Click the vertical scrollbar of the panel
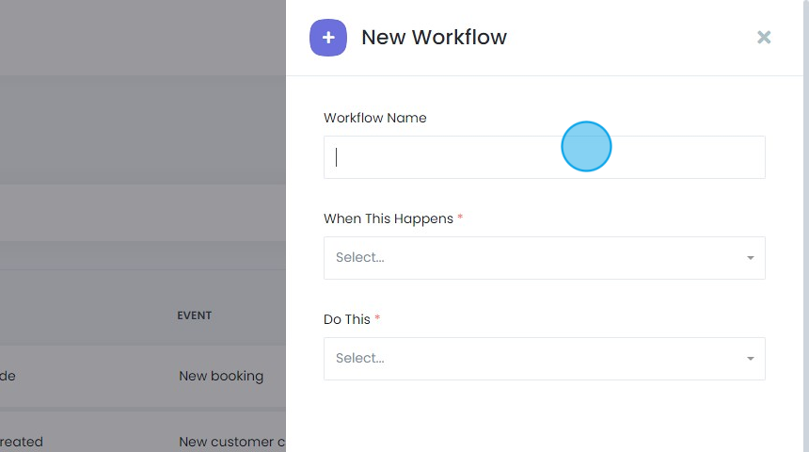 click(806, 226)
